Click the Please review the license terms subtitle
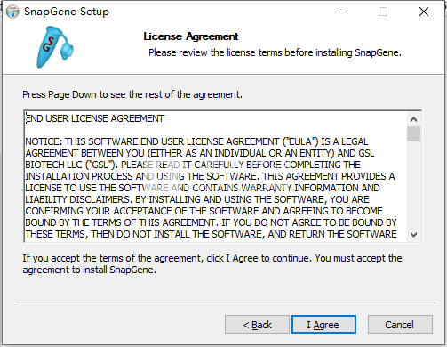The width and height of the screenshot is (447, 347). coord(275,52)
